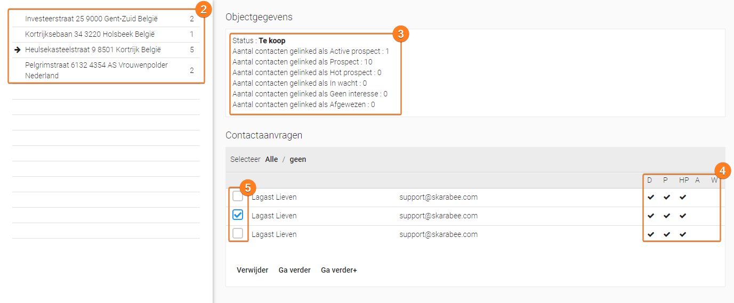Select all contacts via the Alle link
The width and height of the screenshot is (734, 303).
coord(271,159)
